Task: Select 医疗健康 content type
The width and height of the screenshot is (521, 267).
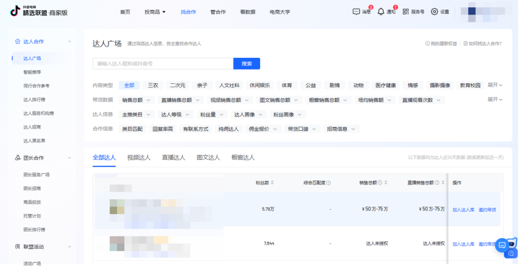Action: click(386, 85)
